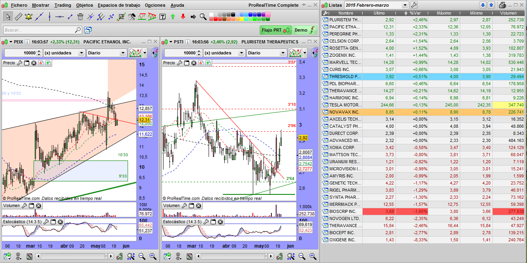Viewport: 527px width, 263px height.
Task: Open PSTI chart menu arrow beside ticker
Action: click(x=170, y=42)
